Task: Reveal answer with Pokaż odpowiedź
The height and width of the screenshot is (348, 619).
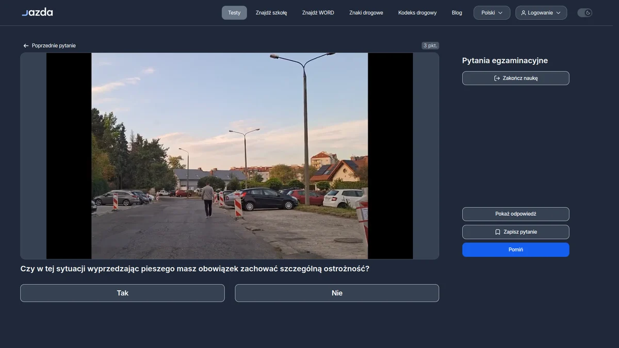Action: pos(516,214)
